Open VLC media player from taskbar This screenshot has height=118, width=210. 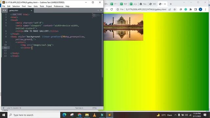click(94, 115)
